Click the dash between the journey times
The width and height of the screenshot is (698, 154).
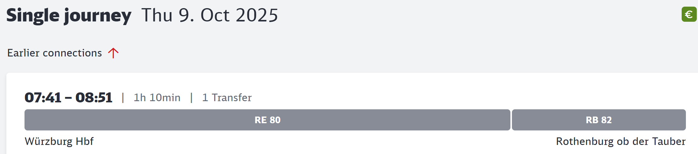pyautogui.click(x=68, y=98)
